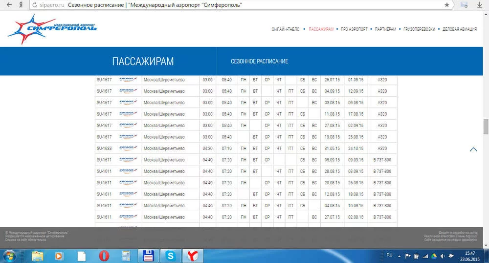
Task: Click the date 31.05.15
Action: 332,148
